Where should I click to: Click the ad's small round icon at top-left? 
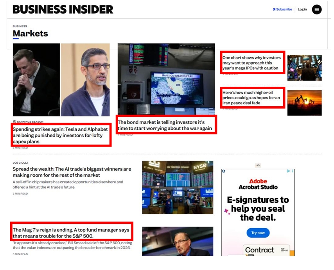pos(224,171)
